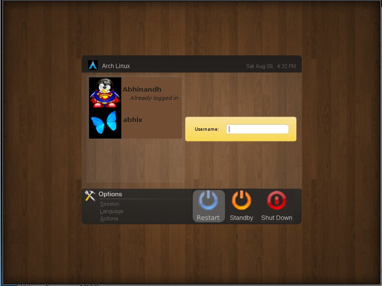Click the Options heading
382x286 pixels.
pyautogui.click(x=110, y=194)
